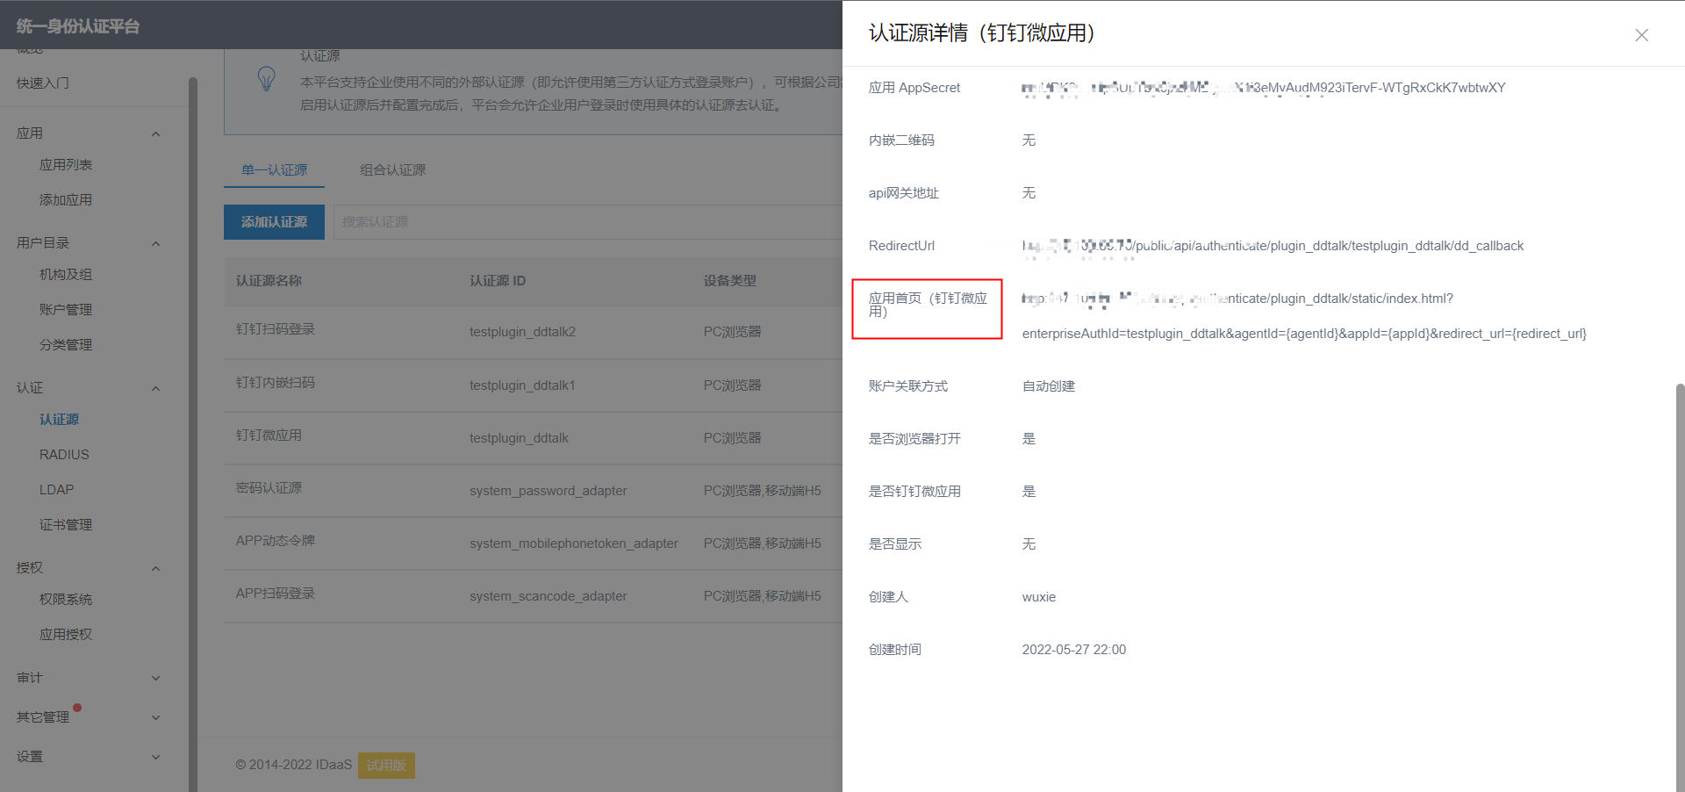This screenshot has width=1685, height=792.
Task: Collapse the 应用 sidebar section
Action: (x=155, y=133)
